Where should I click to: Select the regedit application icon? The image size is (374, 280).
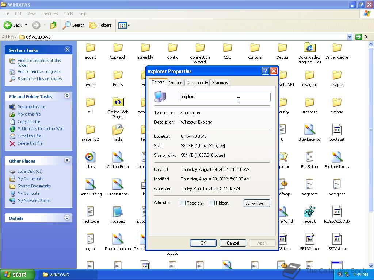coord(309,212)
